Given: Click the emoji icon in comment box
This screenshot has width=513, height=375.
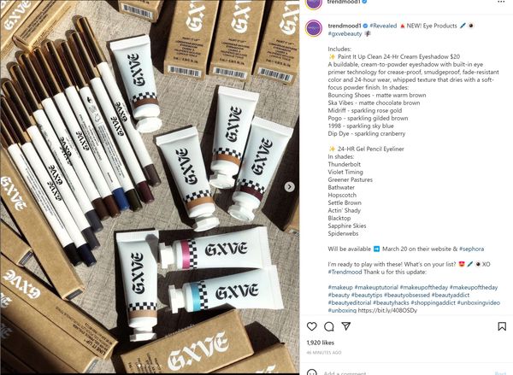Looking at the screenshot, I should click(x=312, y=372).
